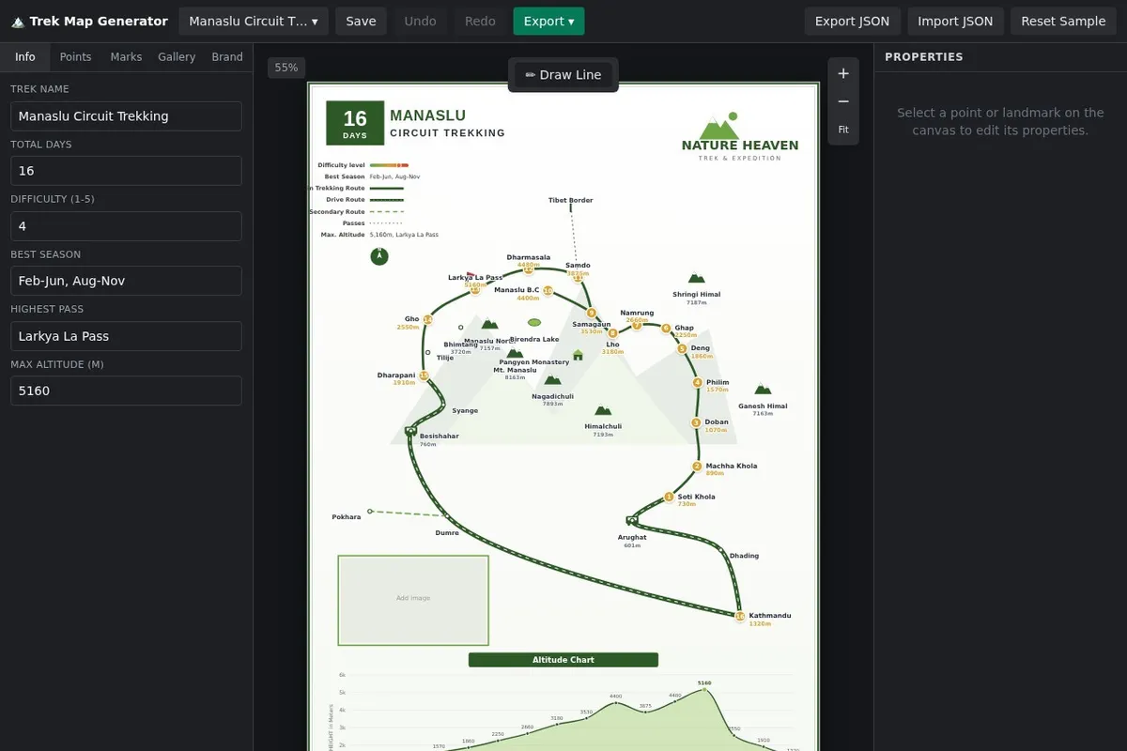Select the Shringi Himal mountain icon

coord(696,278)
